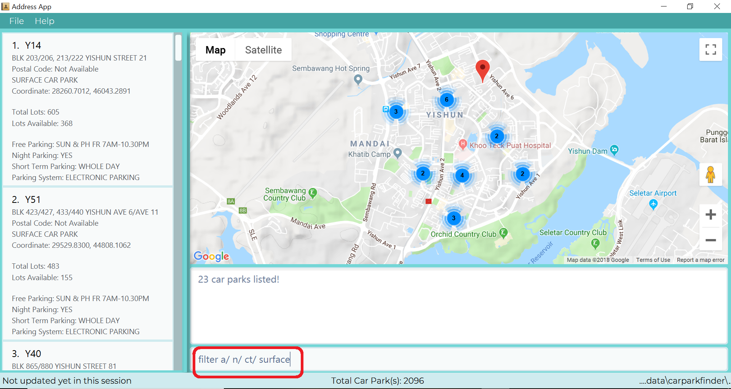Switch to Map view
The image size is (731, 389).
(x=215, y=50)
